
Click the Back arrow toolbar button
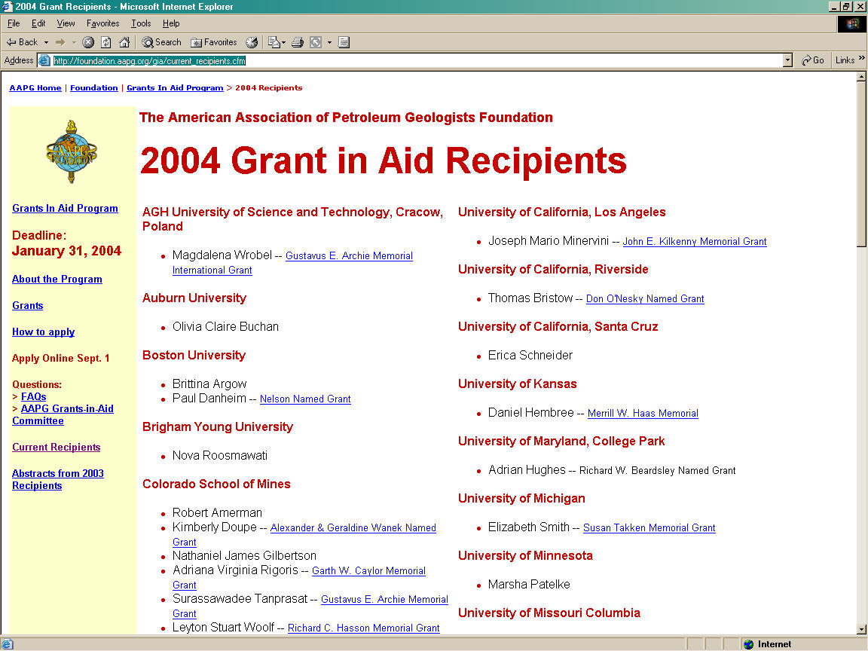pos(22,42)
